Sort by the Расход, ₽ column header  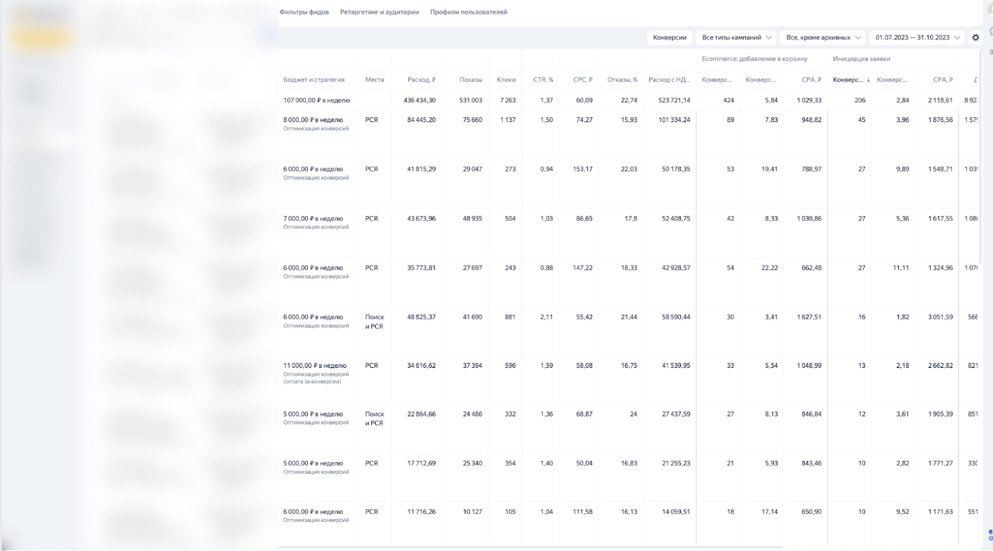[421, 79]
